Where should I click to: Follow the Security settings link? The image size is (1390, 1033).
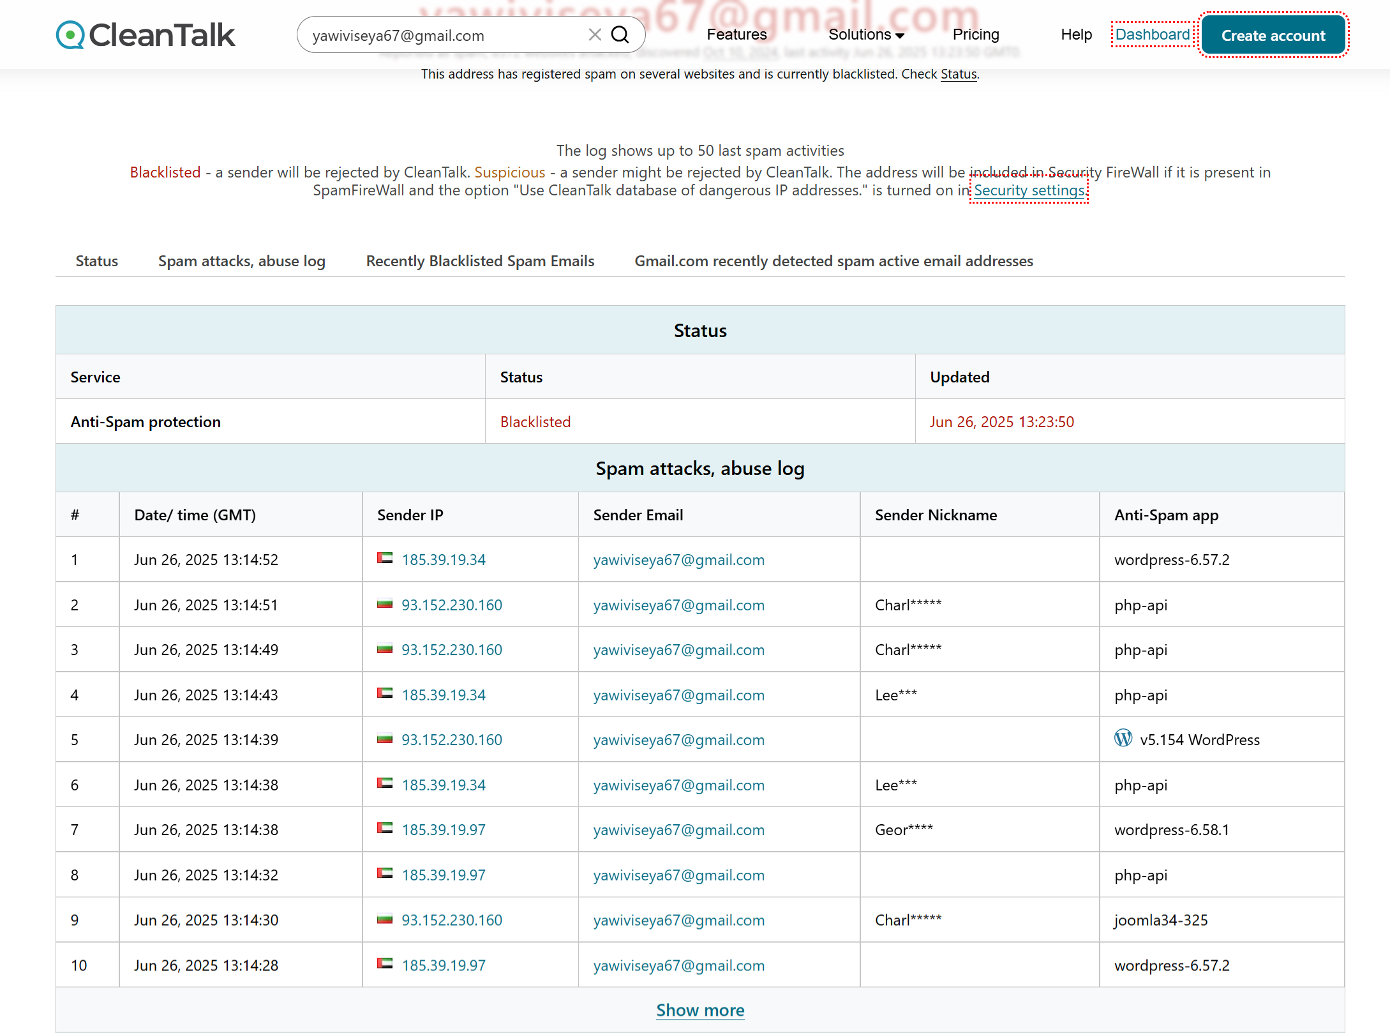click(1029, 190)
